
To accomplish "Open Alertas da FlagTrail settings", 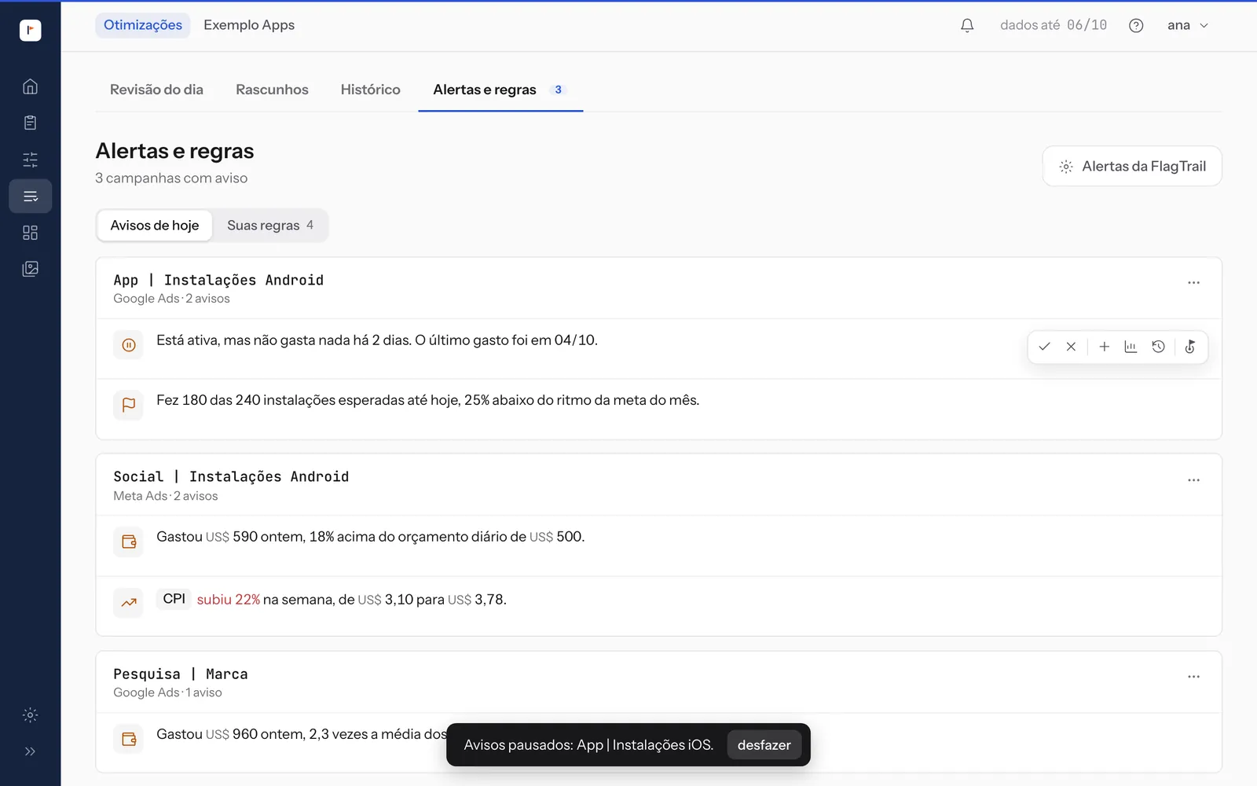I will [x=1132, y=166].
